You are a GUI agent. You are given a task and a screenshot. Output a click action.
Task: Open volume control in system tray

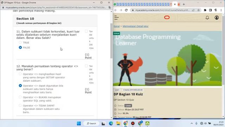pyautogui.click(x=205, y=123)
